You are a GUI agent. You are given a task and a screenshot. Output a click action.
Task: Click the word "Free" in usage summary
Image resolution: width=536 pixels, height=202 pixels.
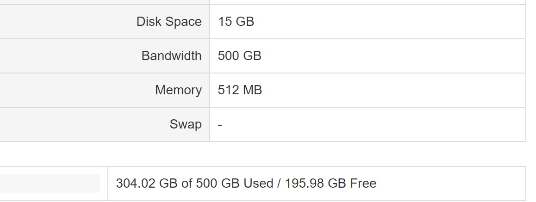[x=363, y=184]
